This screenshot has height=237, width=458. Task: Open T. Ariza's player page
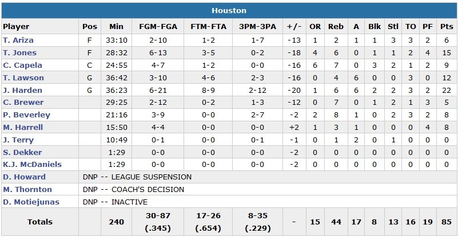18,40
